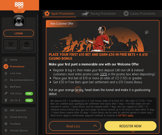This screenshot has height=135, width=162.
Task: Click the LOGIN button
Action: tap(19, 33)
